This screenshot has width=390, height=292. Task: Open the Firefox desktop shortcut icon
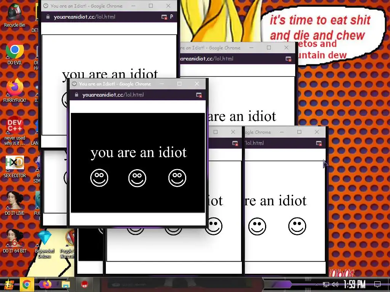(14, 90)
